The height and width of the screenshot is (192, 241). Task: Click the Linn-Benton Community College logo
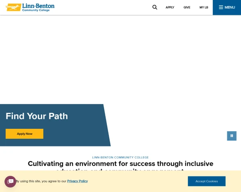30,7
